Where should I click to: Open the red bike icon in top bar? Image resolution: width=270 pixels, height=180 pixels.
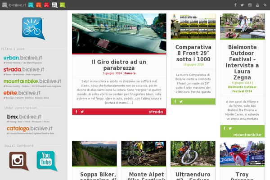[x=46, y=5]
